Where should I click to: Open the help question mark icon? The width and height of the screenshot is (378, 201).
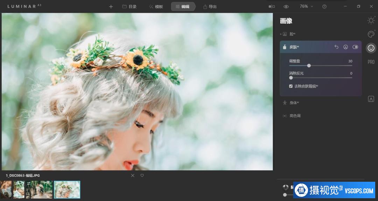(x=324, y=7)
